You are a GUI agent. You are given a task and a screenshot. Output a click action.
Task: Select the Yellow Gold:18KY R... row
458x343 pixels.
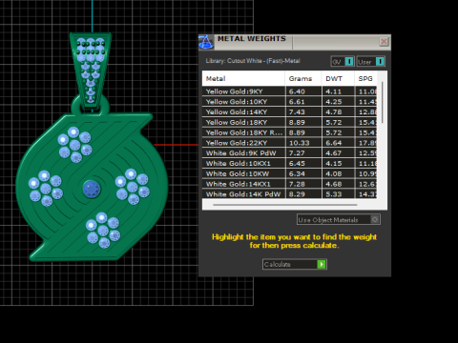point(289,132)
